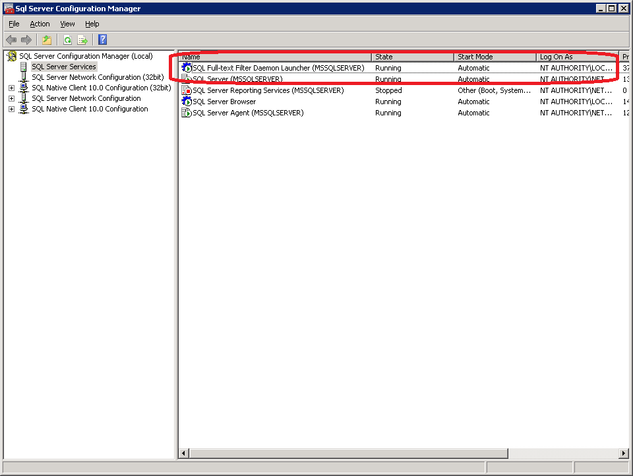Open the Help toolbar icon
This screenshot has width=633, height=476.
pos(103,40)
